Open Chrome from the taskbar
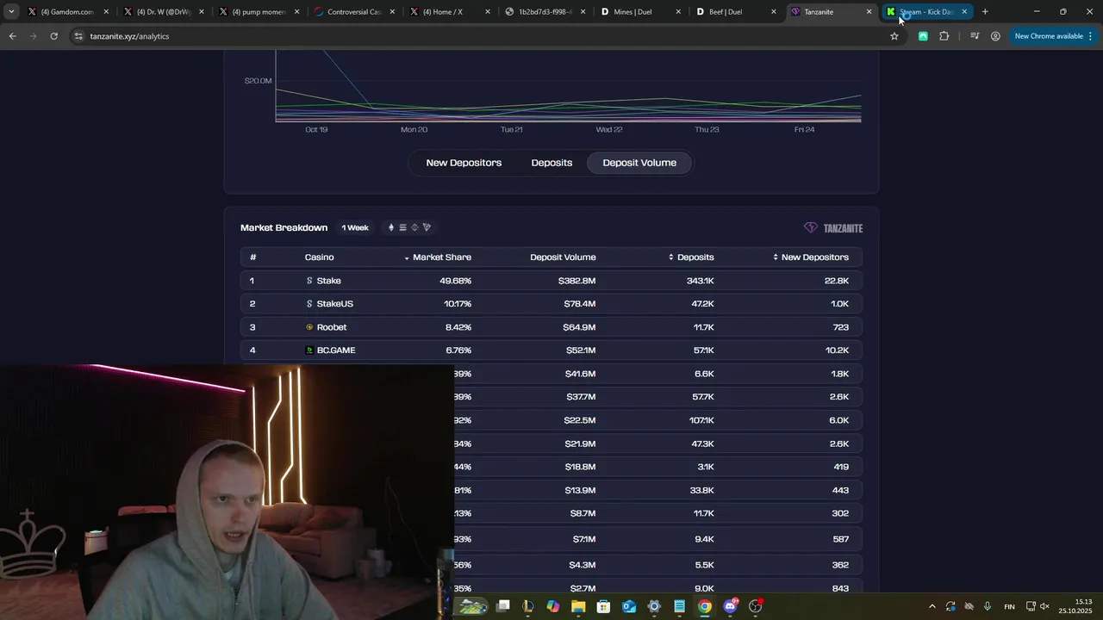This screenshot has height=620, width=1103. click(x=705, y=606)
